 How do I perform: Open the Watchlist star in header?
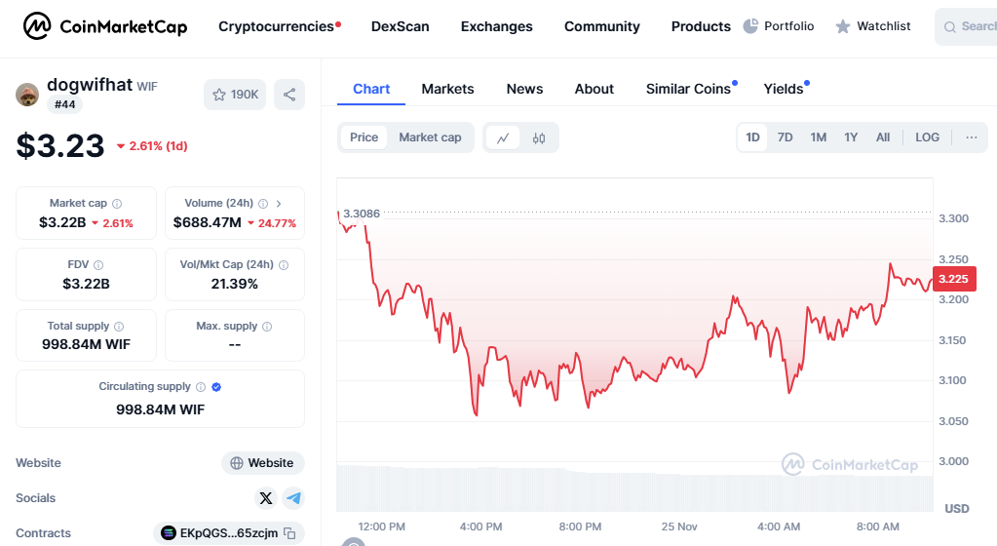[x=842, y=26]
